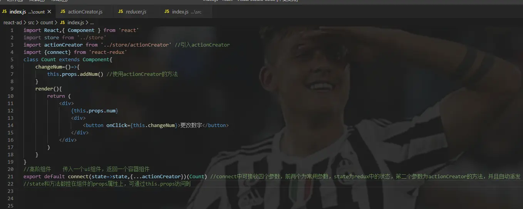Screen dimensions: 523x209
Task: Place cursor on changeNum=()=>{ definition
Action: pyautogui.click(x=57, y=67)
